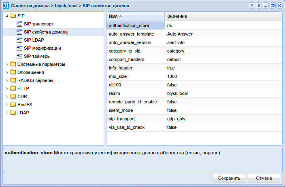Click the SIP LDAP page icon
Screen dimensions: 285x187
pos(19,40)
